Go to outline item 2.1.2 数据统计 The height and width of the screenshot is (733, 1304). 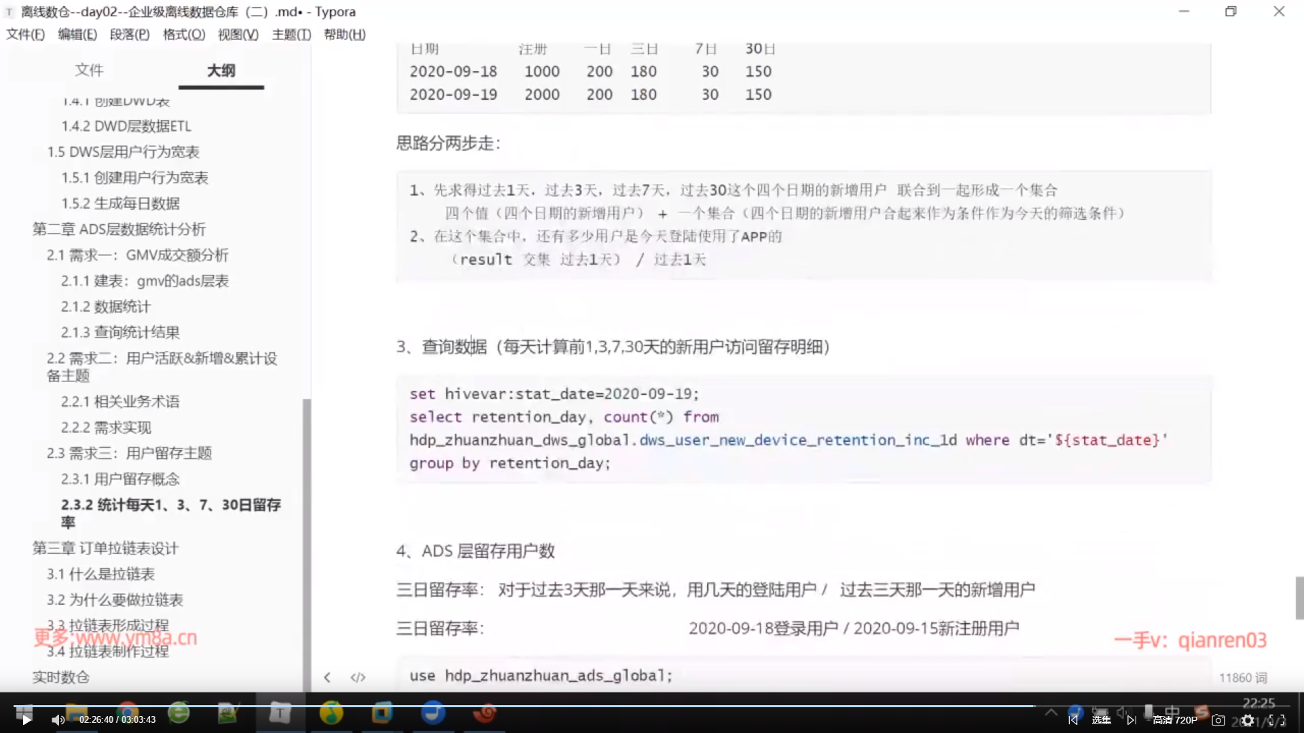pyautogui.click(x=106, y=307)
